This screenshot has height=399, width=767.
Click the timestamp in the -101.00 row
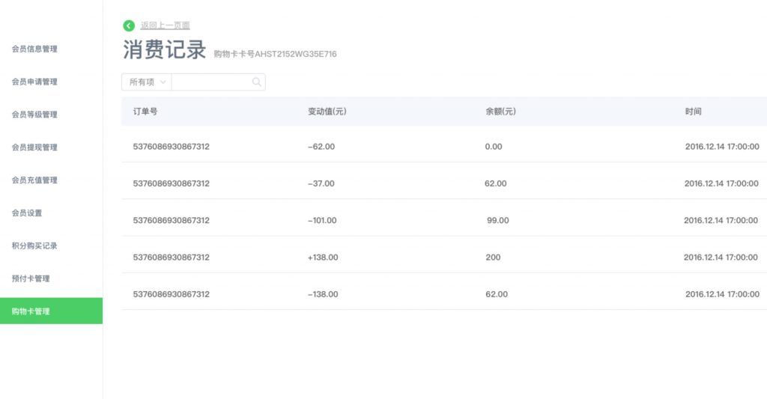[721, 221]
